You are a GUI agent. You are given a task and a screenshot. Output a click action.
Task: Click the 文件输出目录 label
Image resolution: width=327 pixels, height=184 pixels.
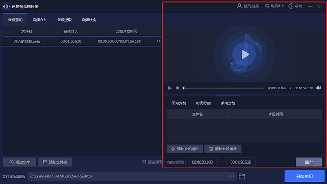point(14,177)
